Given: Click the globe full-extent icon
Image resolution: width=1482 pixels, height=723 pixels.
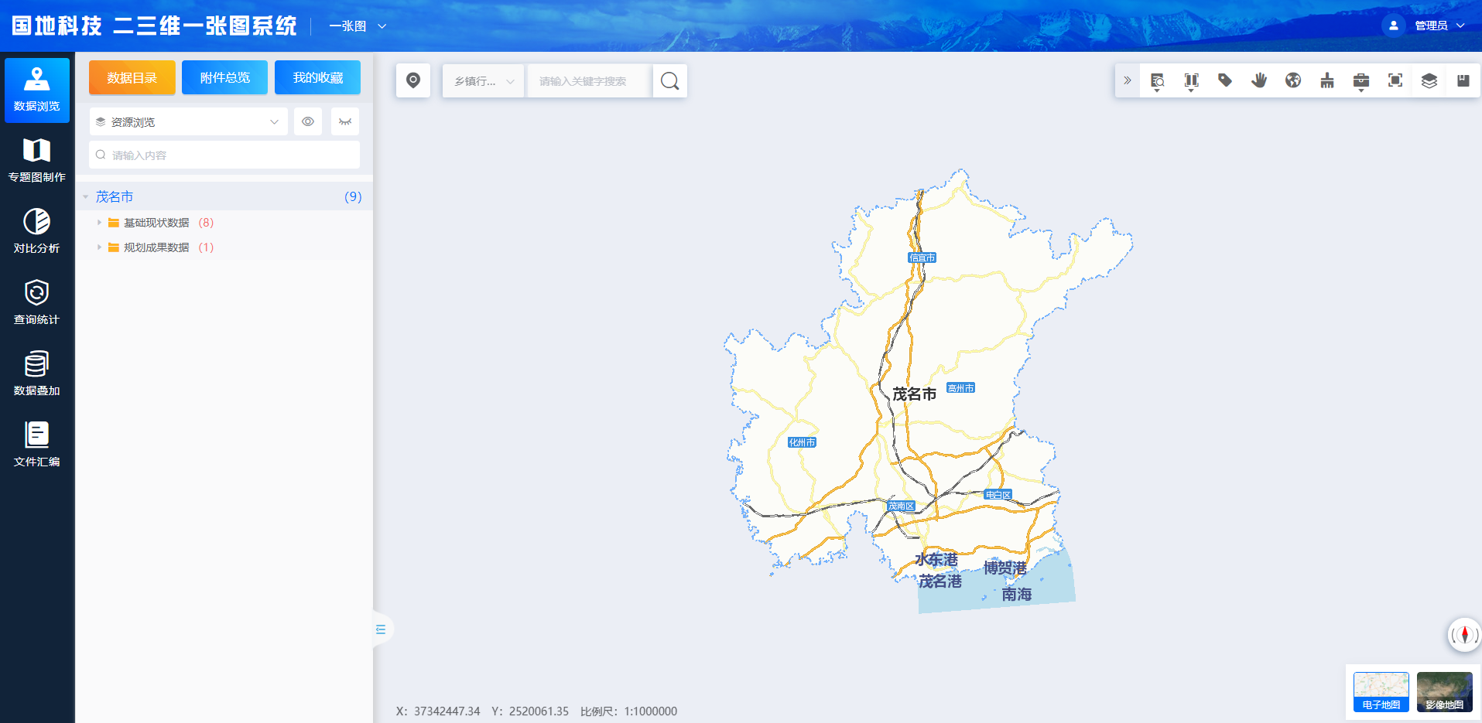Looking at the screenshot, I should [x=1293, y=80].
